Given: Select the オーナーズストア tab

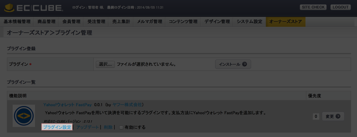Looking at the screenshot, I should [x=285, y=22].
